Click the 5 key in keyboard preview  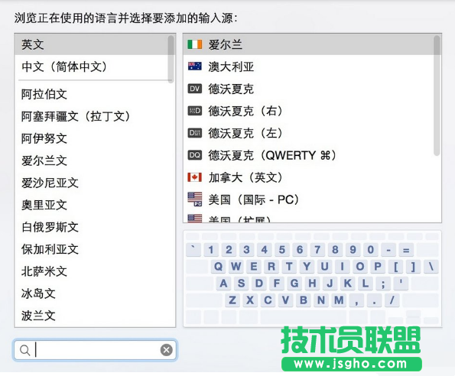(x=281, y=250)
